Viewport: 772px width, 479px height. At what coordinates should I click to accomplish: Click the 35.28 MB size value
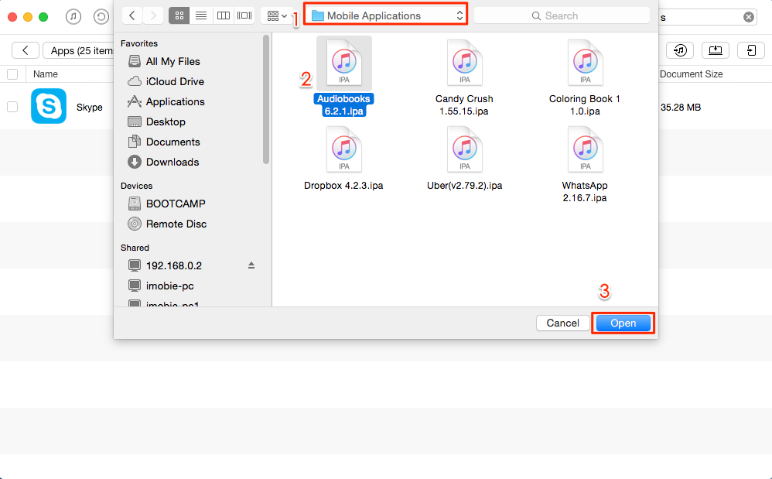coord(681,108)
